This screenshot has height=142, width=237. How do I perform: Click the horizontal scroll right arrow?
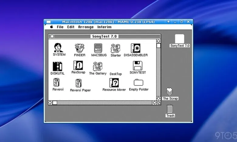154,103
